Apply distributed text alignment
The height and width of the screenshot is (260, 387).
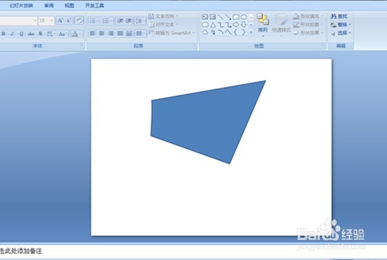click(129, 33)
